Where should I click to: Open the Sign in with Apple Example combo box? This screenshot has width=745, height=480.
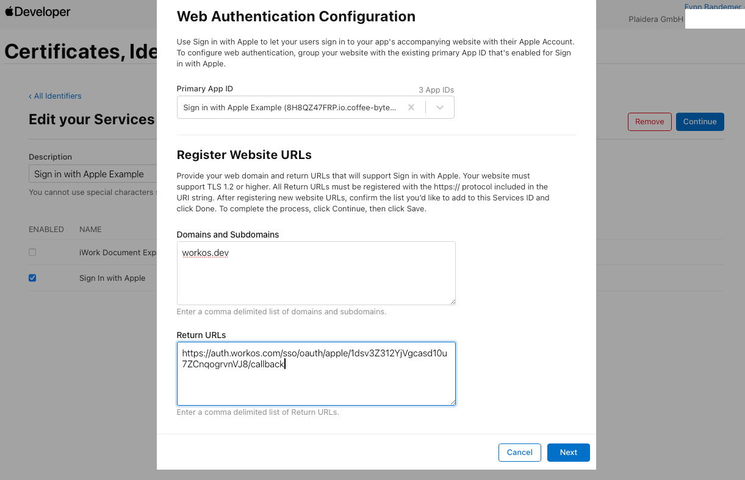coord(290,107)
